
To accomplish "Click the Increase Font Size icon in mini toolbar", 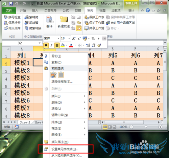I will 74,39.
